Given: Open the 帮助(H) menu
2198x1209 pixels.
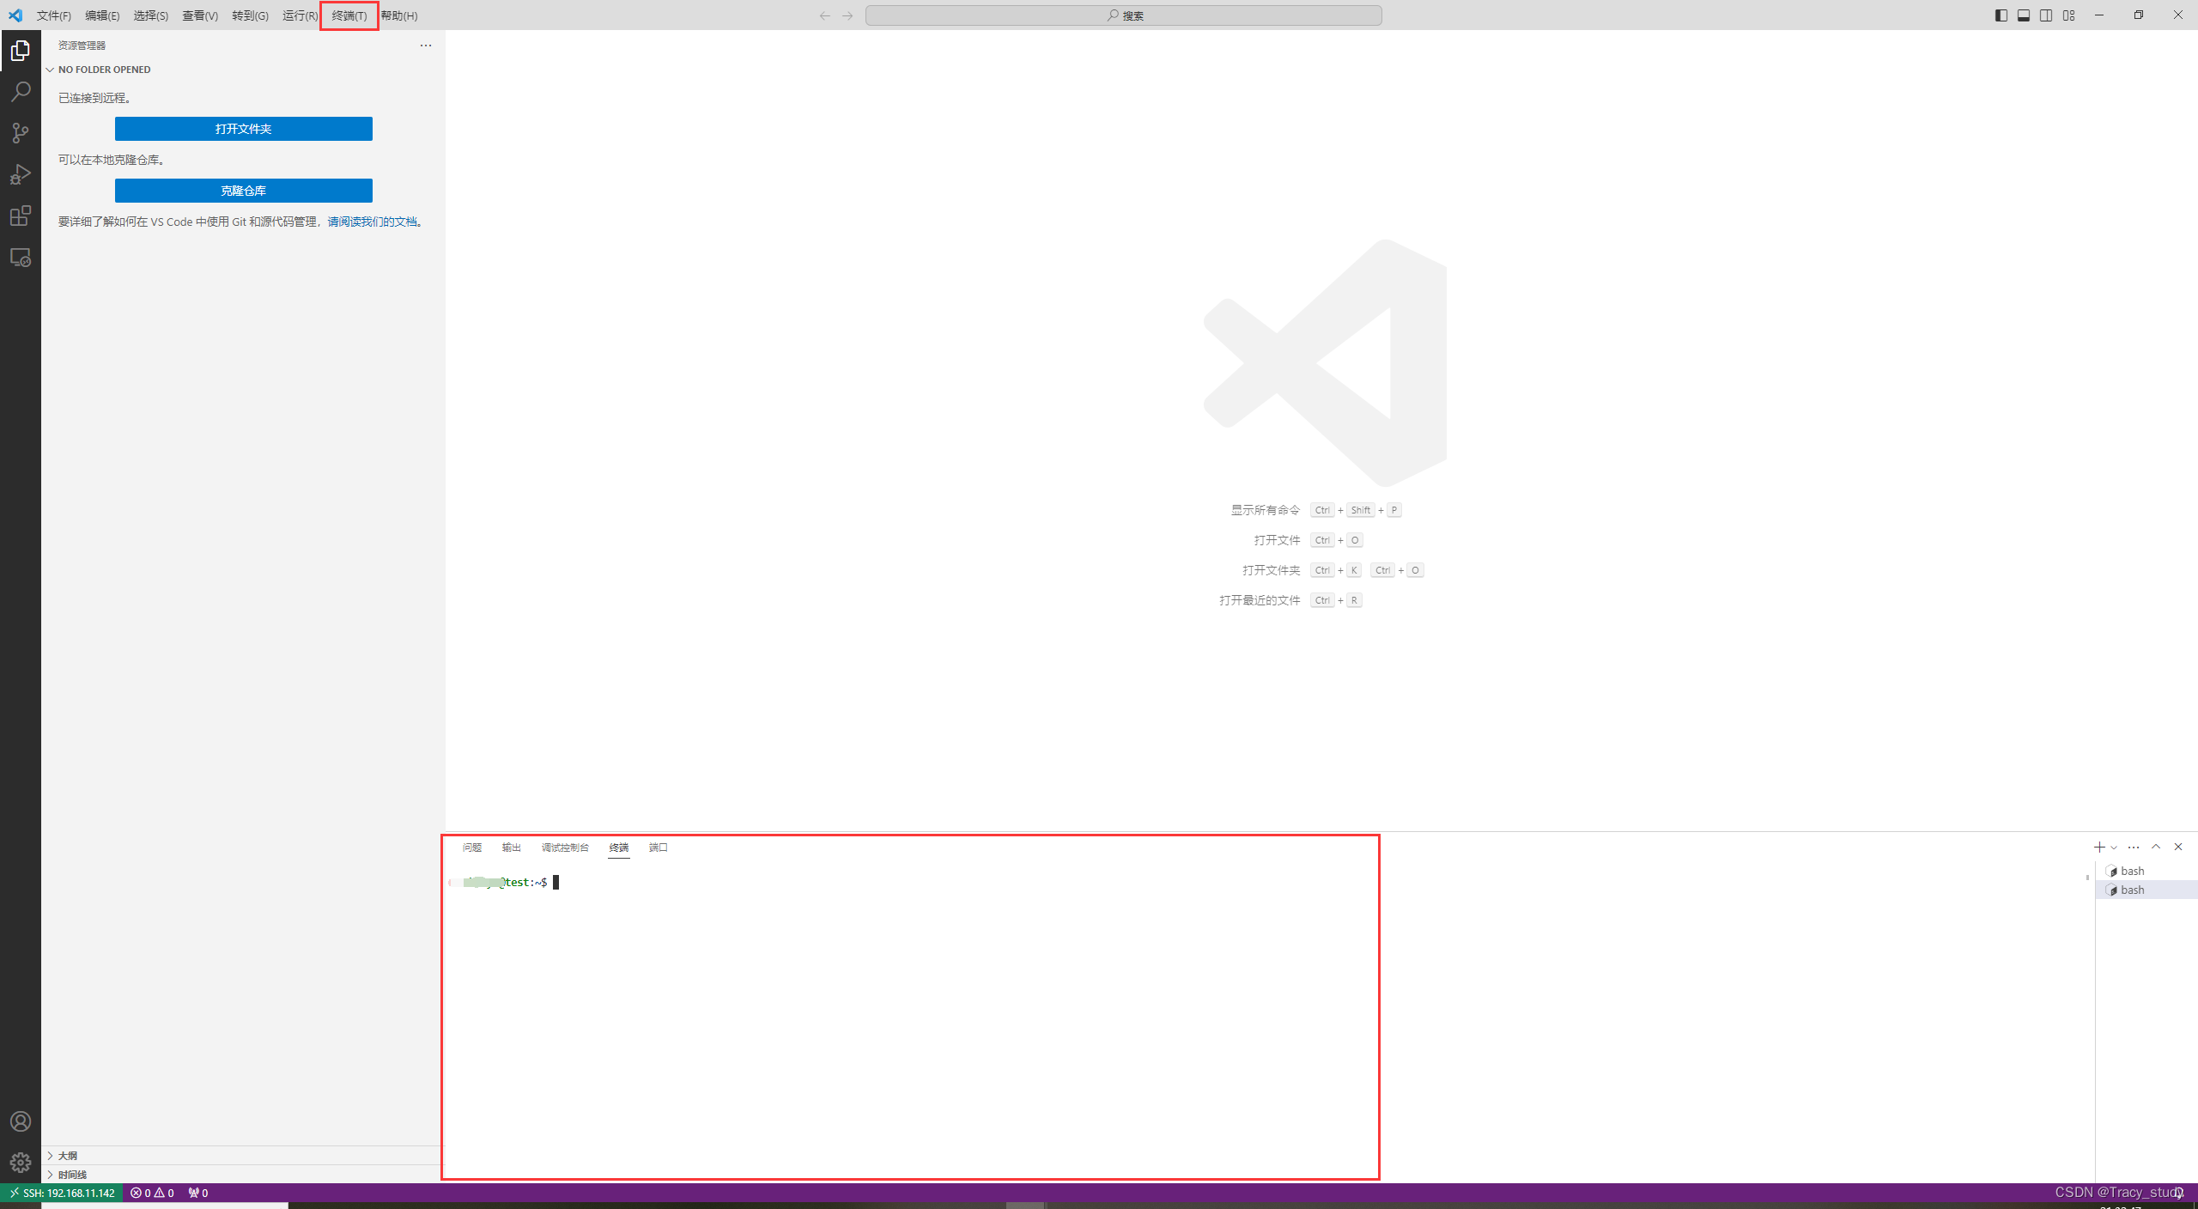Looking at the screenshot, I should click(399, 15).
